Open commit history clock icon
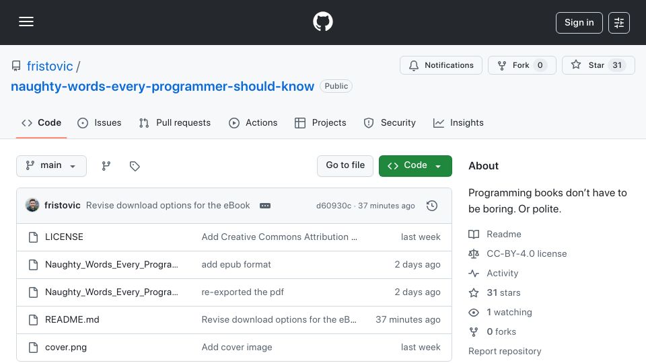Image resolution: width=646 pixels, height=363 pixels. [432, 206]
